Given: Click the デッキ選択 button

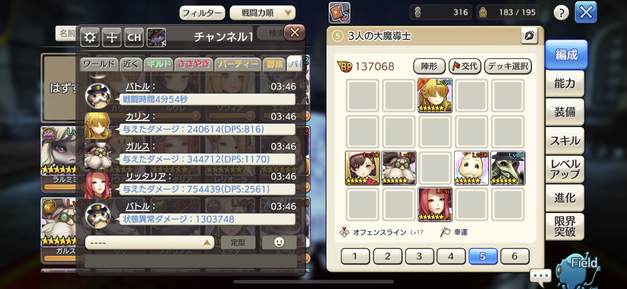Looking at the screenshot, I should click(508, 66).
